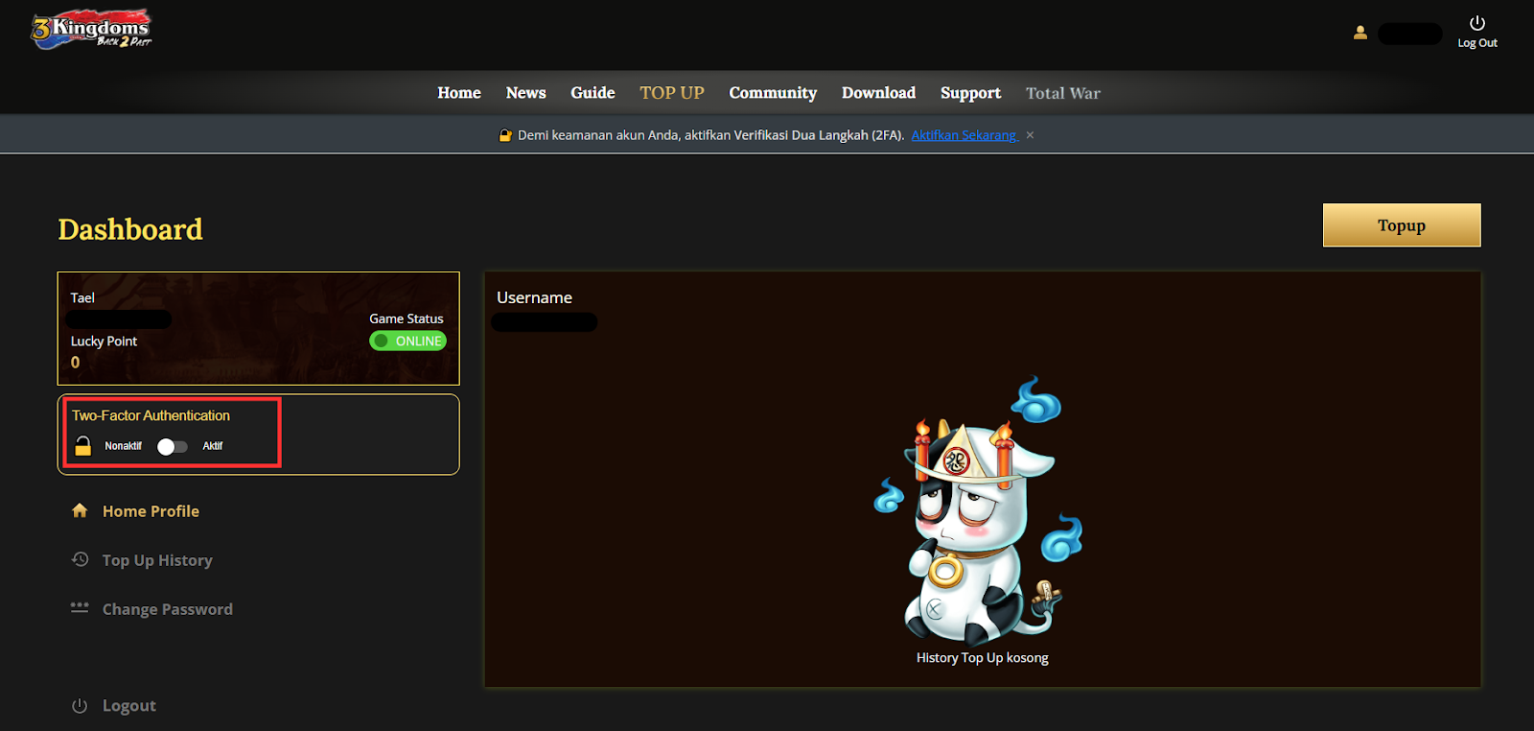Go to the News page
Screen dimensions: 1534x731
click(525, 93)
